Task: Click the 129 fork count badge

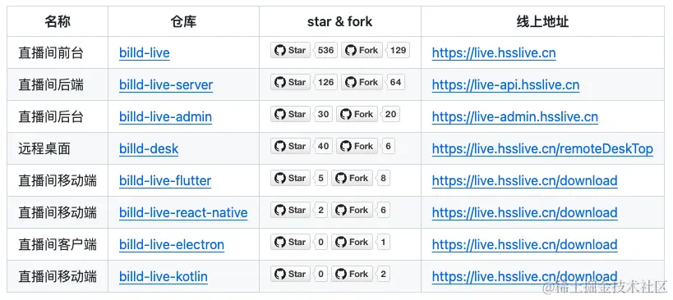Action: click(399, 51)
